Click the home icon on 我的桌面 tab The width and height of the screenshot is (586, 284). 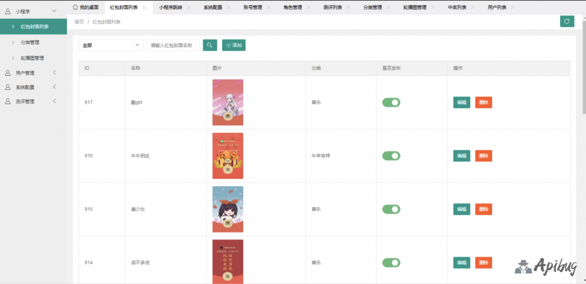75,7
